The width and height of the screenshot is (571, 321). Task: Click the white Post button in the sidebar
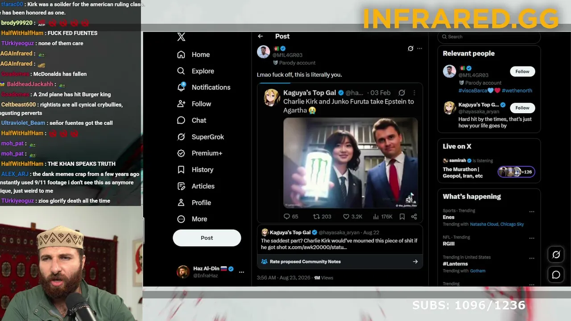[207, 238]
